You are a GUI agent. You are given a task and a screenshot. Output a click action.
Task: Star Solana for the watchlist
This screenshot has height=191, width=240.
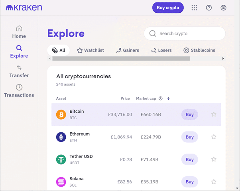(x=214, y=182)
